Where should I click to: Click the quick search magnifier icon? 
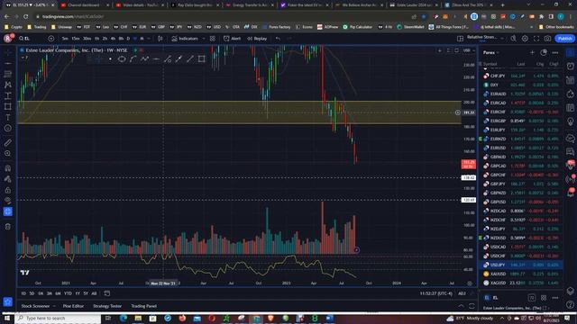tap(513, 39)
